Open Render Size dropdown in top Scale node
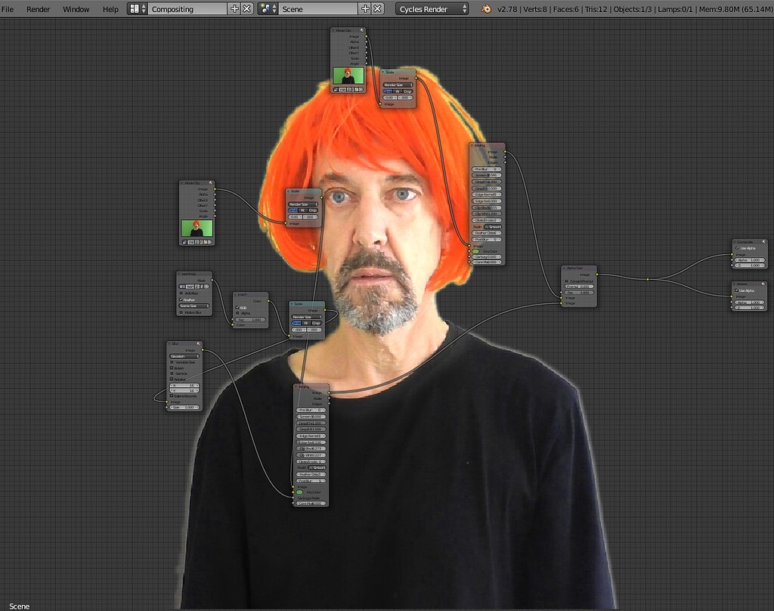774x611 pixels. tap(398, 85)
